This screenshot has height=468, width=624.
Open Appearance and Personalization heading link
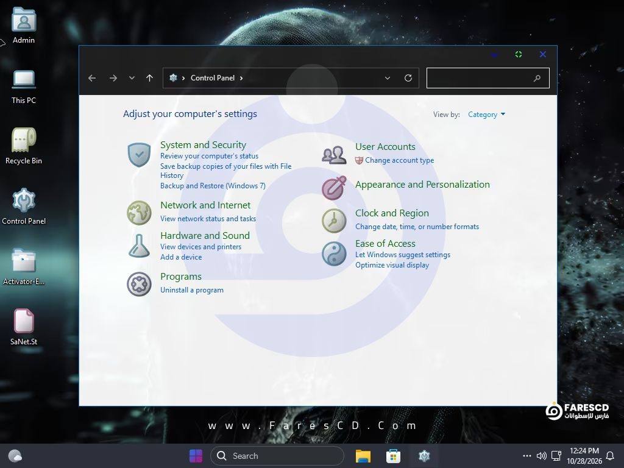422,185
